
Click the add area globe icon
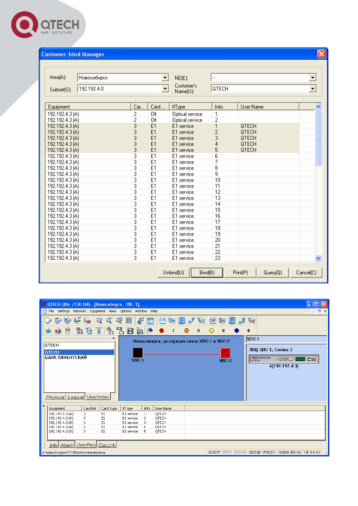tap(162, 320)
